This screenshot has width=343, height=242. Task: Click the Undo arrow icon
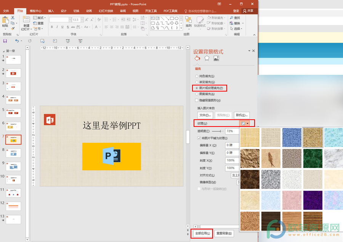(x=17, y=41)
